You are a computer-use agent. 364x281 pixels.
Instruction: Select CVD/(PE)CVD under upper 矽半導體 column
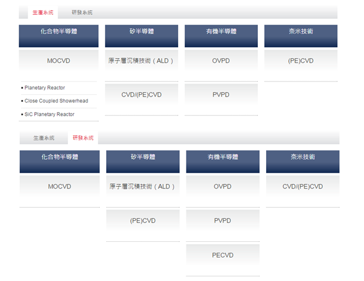[141, 95]
